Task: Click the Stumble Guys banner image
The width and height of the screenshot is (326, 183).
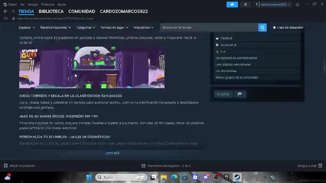Action: coord(92,67)
